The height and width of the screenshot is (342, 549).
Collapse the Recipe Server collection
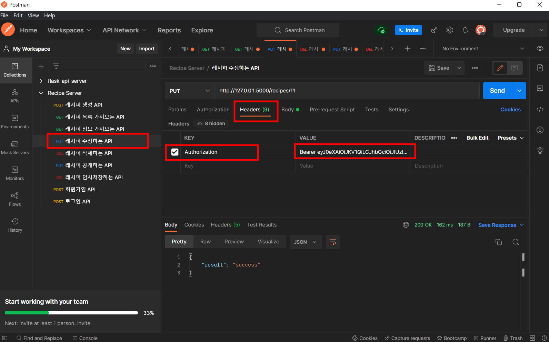tap(41, 93)
